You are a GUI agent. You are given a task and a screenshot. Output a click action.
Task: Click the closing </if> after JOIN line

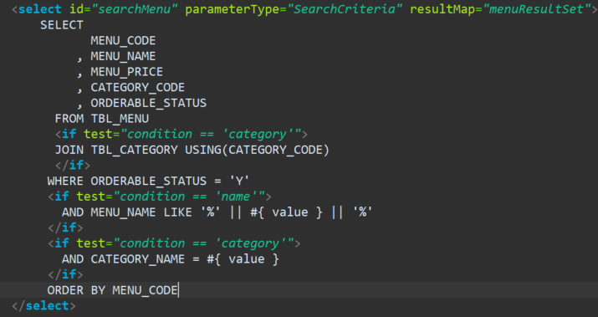73,165
